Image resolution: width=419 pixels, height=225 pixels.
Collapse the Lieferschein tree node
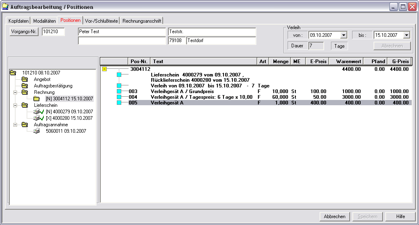coord(15,105)
